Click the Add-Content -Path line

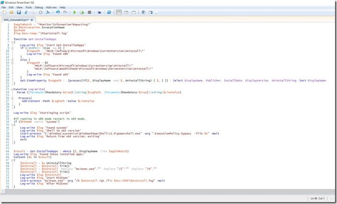[x=58, y=101]
